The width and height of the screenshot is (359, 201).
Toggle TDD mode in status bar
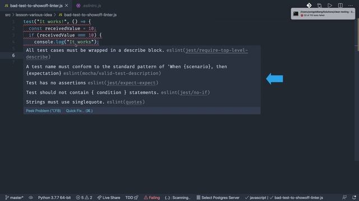coord(132,198)
